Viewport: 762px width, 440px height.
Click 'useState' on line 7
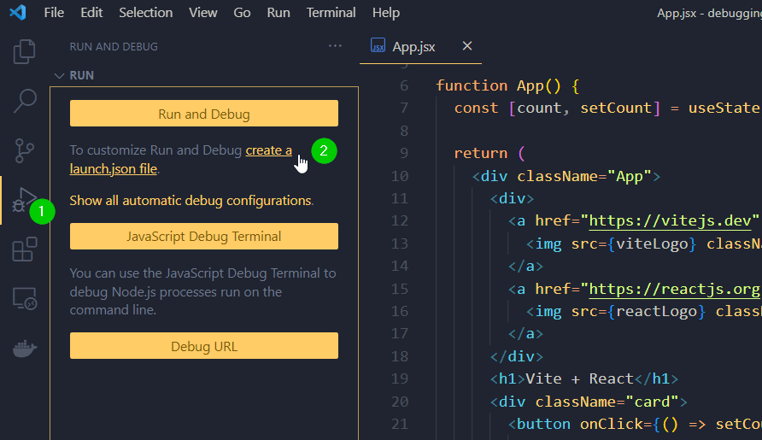[x=724, y=108]
